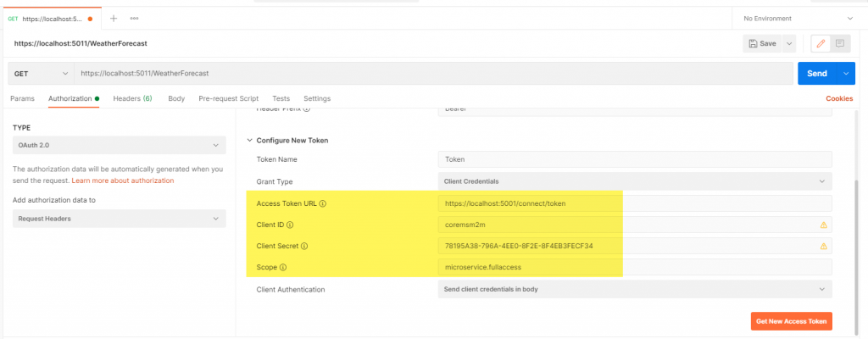The width and height of the screenshot is (868, 339).
Task: Click the TYPE heading label
Action: click(x=21, y=128)
